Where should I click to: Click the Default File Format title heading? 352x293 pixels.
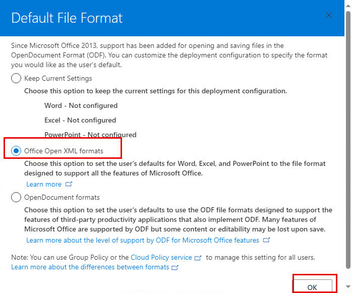pyautogui.click(x=67, y=18)
